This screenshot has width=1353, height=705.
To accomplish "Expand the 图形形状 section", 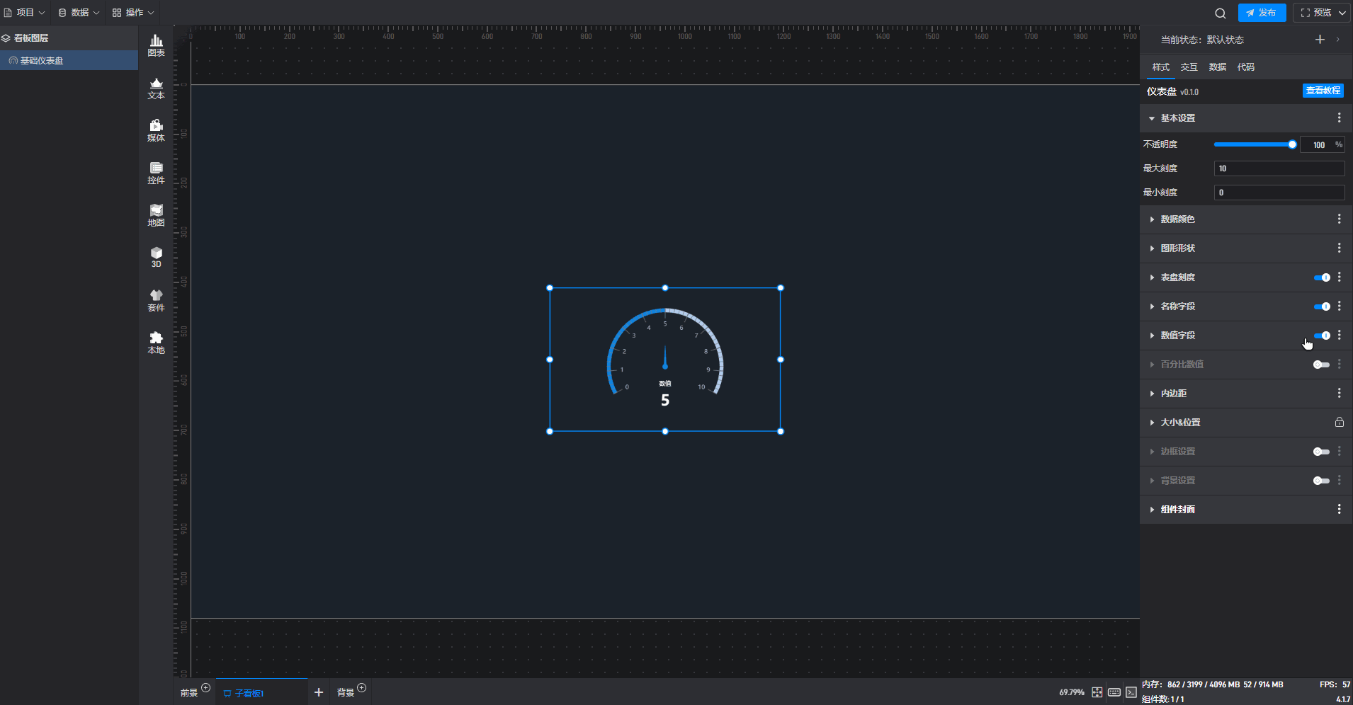I will (1177, 248).
